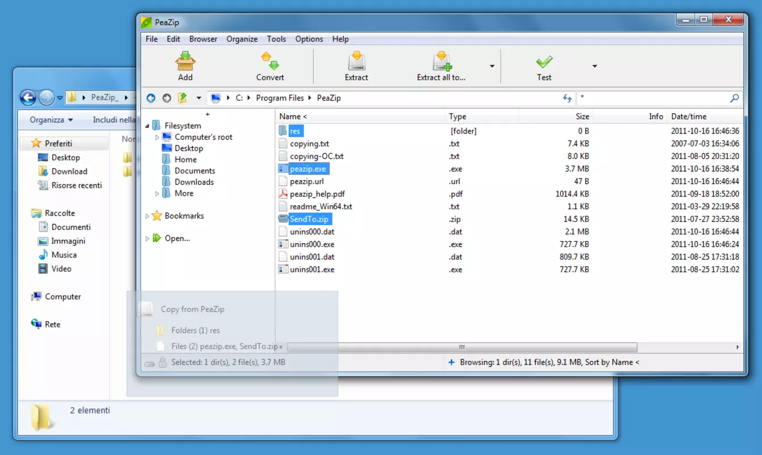
Task: Expand the Bookmarks tree node
Action: [x=147, y=216]
